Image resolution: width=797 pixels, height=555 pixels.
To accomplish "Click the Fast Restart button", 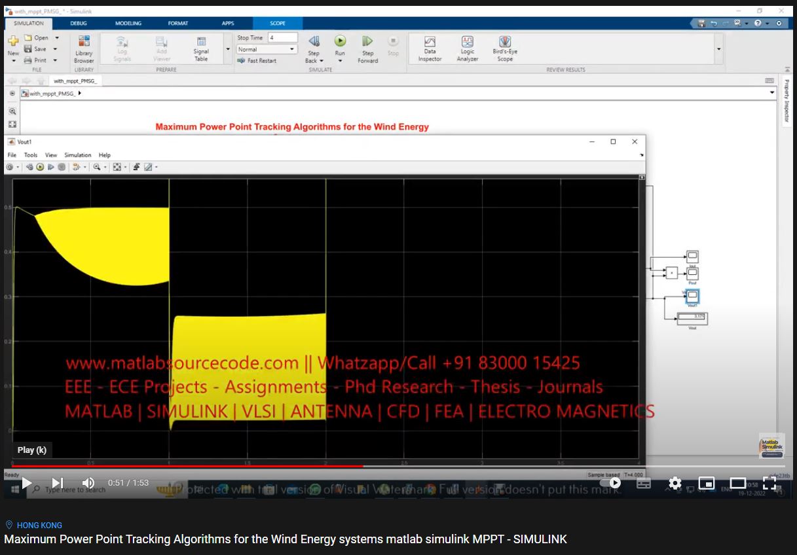I will tap(257, 61).
